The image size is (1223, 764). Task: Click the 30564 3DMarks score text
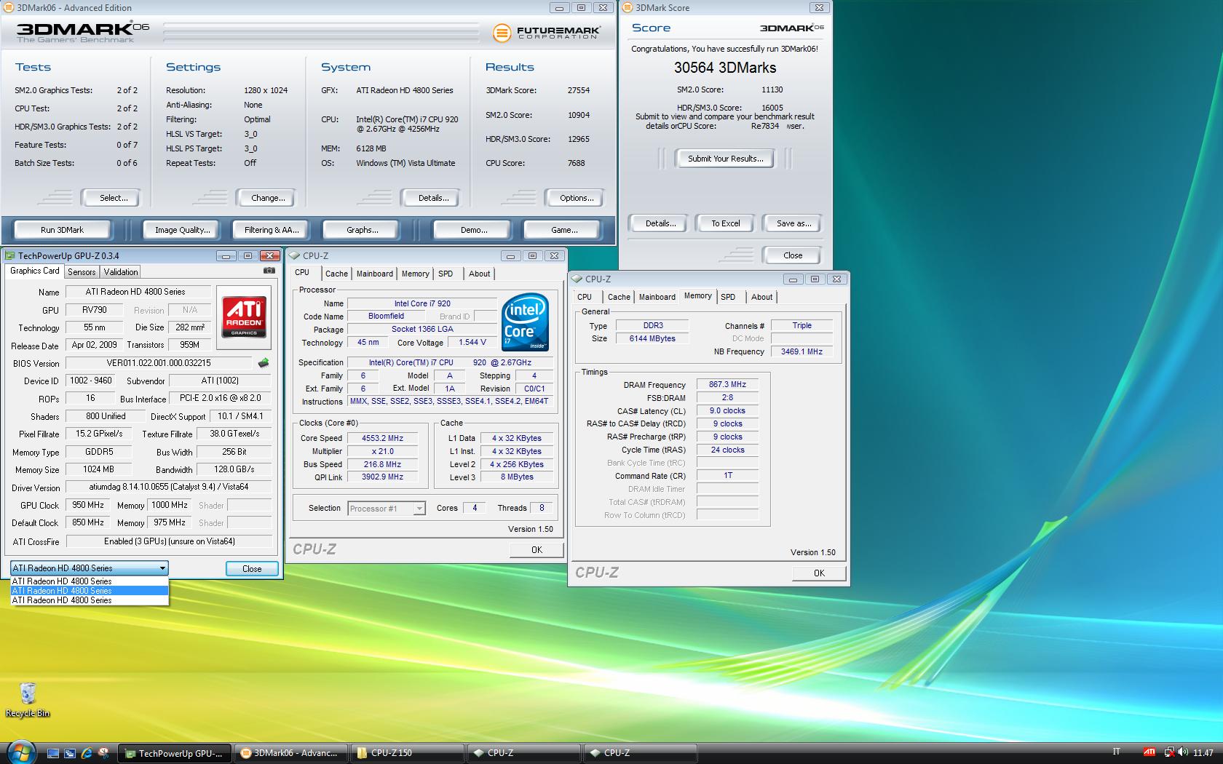tap(725, 68)
